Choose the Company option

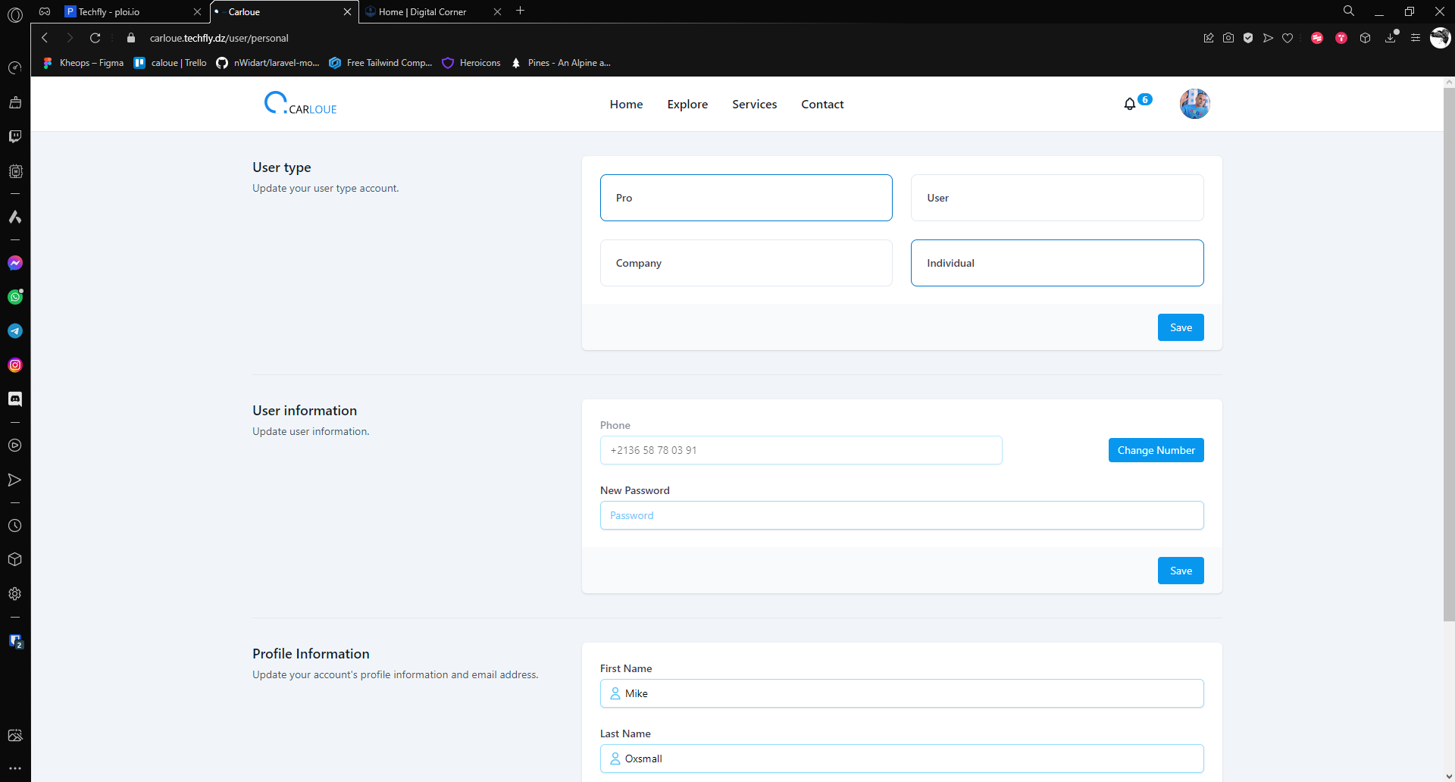[746, 263]
